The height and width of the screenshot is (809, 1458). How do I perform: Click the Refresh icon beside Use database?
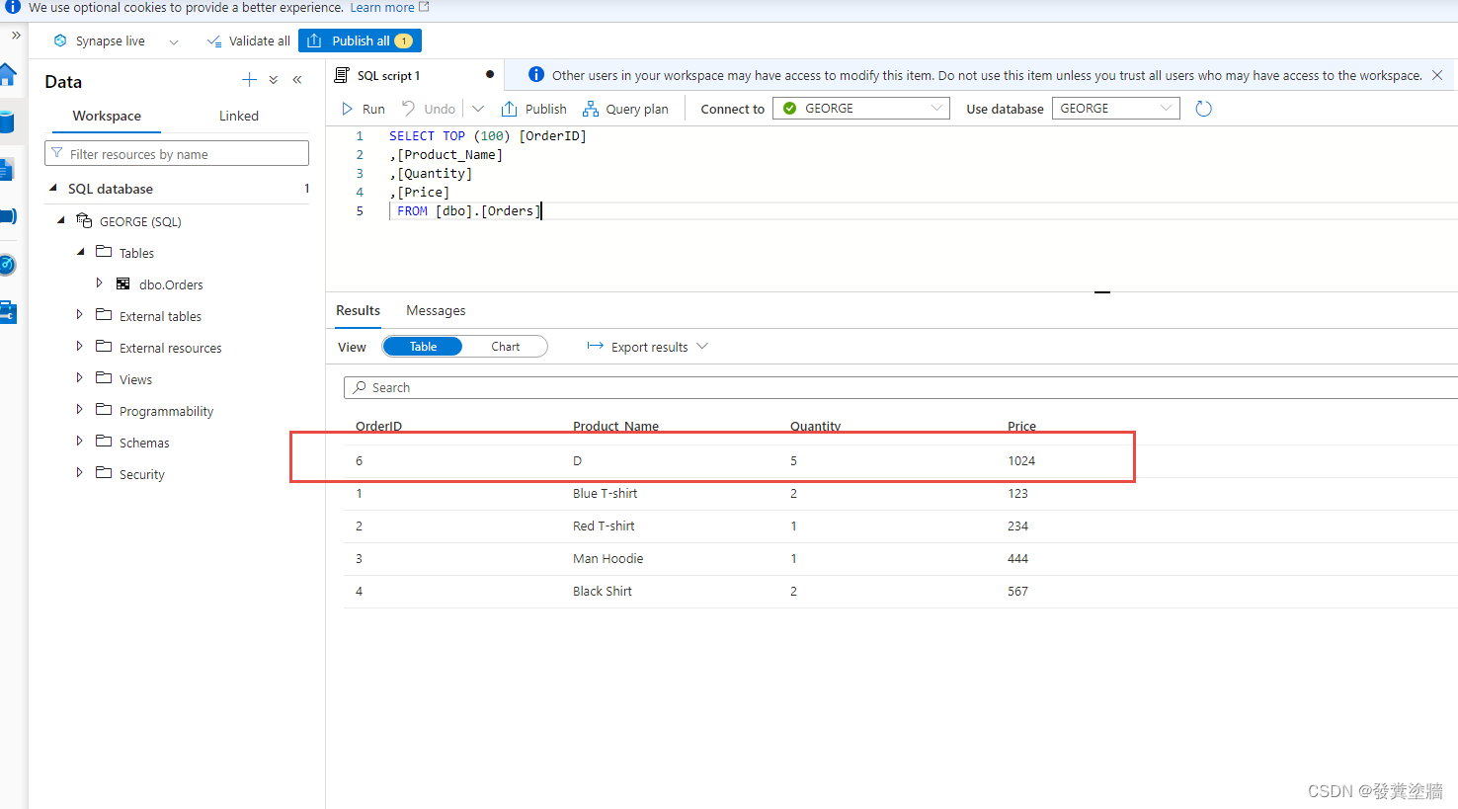[1203, 109]
